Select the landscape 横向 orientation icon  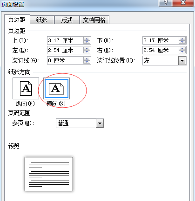pyautogui.click(x=56, y=88)
